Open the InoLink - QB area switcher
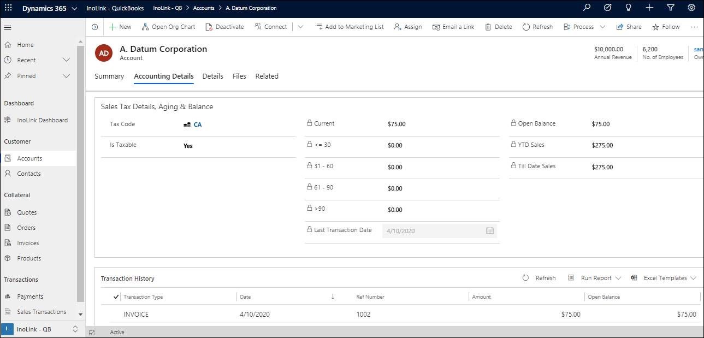 coord(42,329)
